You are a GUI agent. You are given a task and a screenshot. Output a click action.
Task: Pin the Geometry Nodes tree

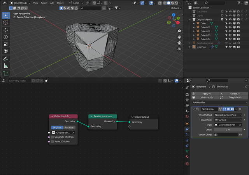coord(46,81)
